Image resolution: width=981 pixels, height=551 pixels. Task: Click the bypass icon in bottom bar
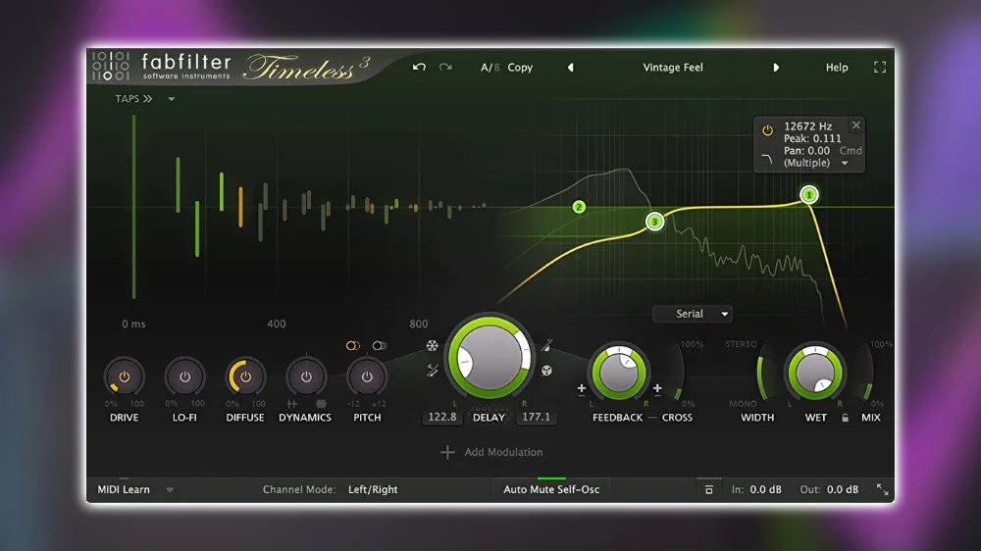click(x=709, y=489)
